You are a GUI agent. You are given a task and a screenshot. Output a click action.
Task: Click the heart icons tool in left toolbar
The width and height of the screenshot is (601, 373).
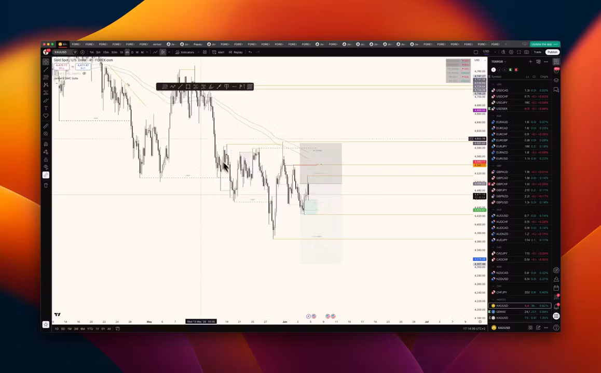(46, 116)
